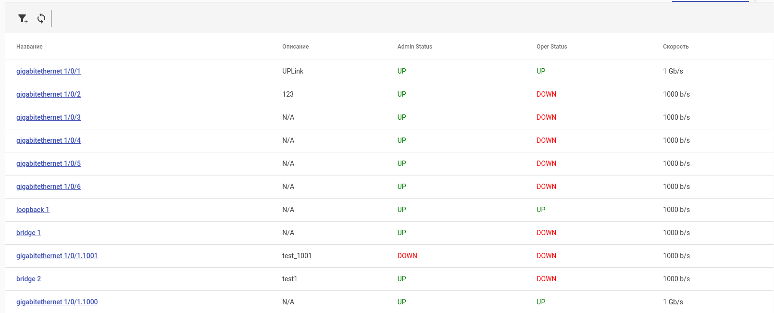The image size is (774, 313).
Task: Click the refresh table icon
Action: 41,19
